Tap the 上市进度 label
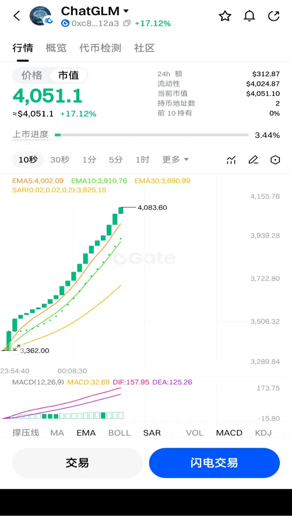This screenshot has height=516, width=292. 30,135
